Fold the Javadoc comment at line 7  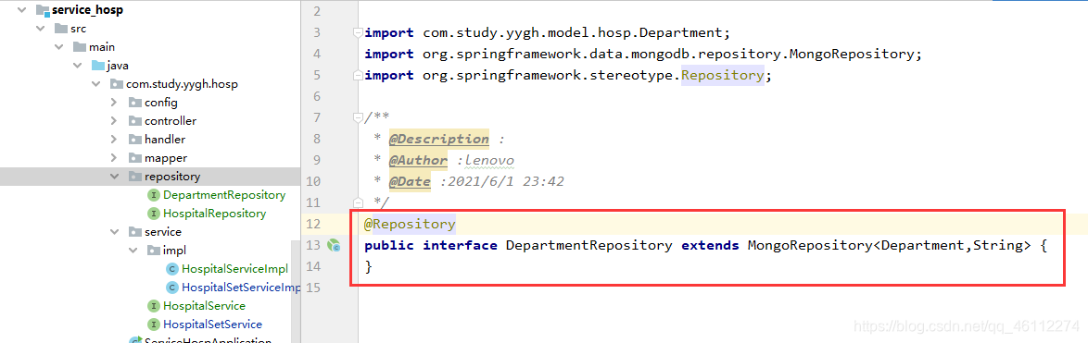(x=358, y=116)
